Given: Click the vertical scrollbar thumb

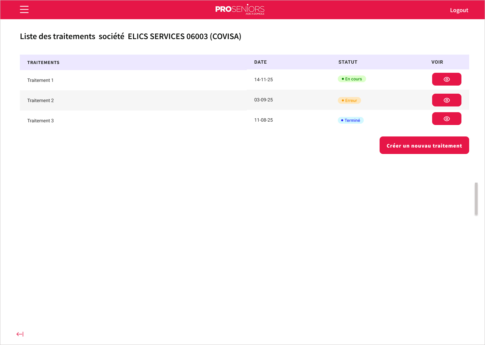Looking at the screenshot, I should point(476,199).
